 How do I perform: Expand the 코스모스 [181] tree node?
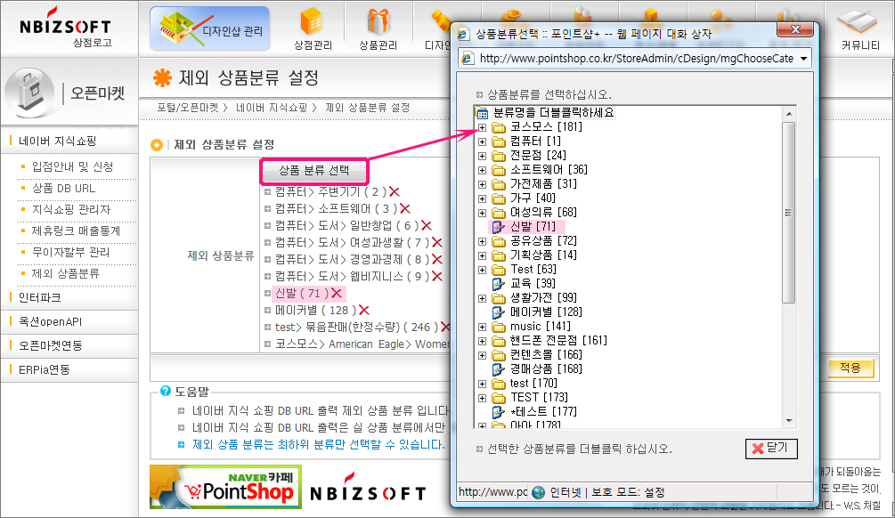point(482,127)
